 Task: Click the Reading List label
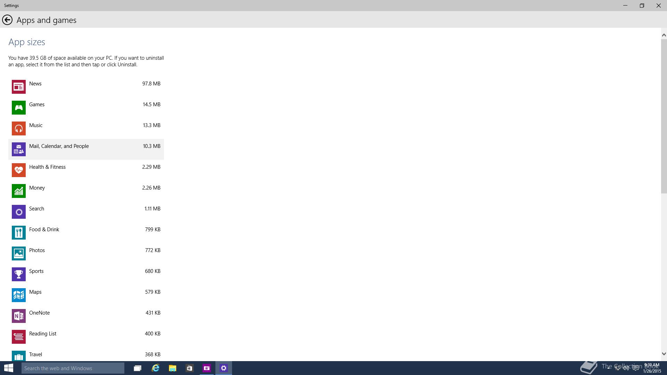tap(43, 334)
